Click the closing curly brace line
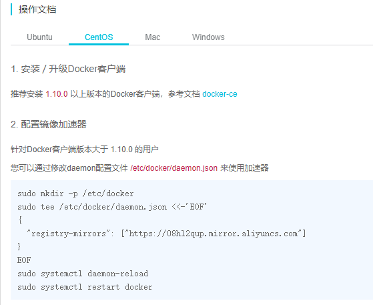This screenshot has width=373, height=305. [x=19, y=246]
